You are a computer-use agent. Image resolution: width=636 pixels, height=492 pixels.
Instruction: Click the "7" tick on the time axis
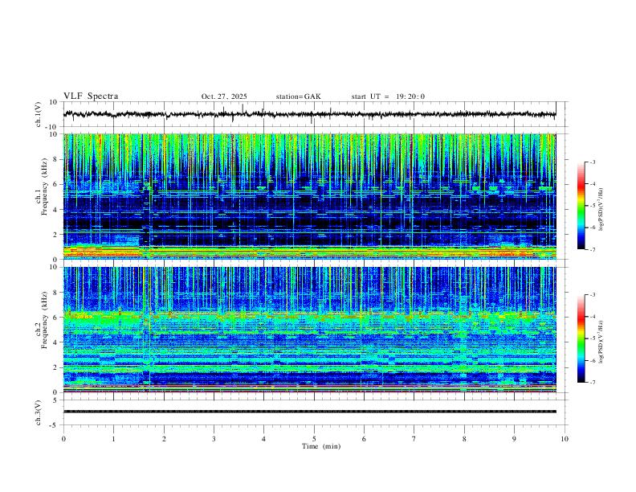tap(414, 439)
